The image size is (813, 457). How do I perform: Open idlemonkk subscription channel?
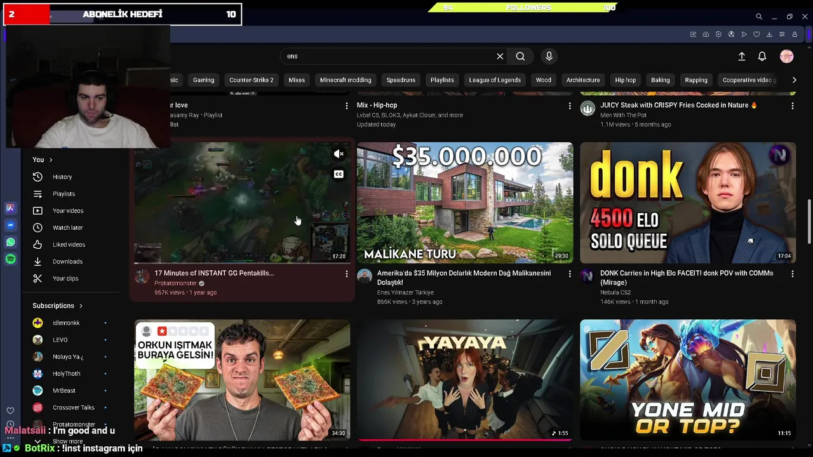click(66, 323)
